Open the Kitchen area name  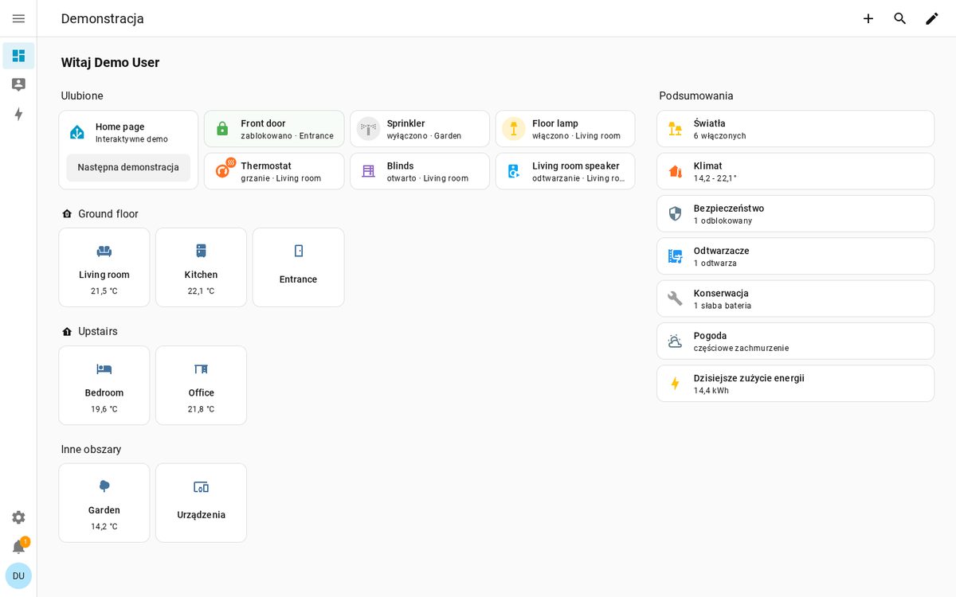coord(202,275)
